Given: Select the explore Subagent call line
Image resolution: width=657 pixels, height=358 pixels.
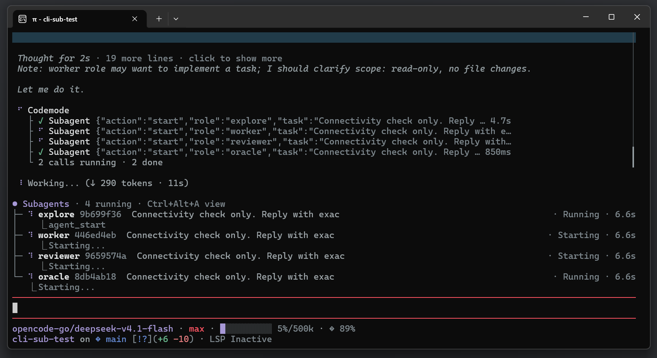Looking at the screenshot, I should (280, 121).
